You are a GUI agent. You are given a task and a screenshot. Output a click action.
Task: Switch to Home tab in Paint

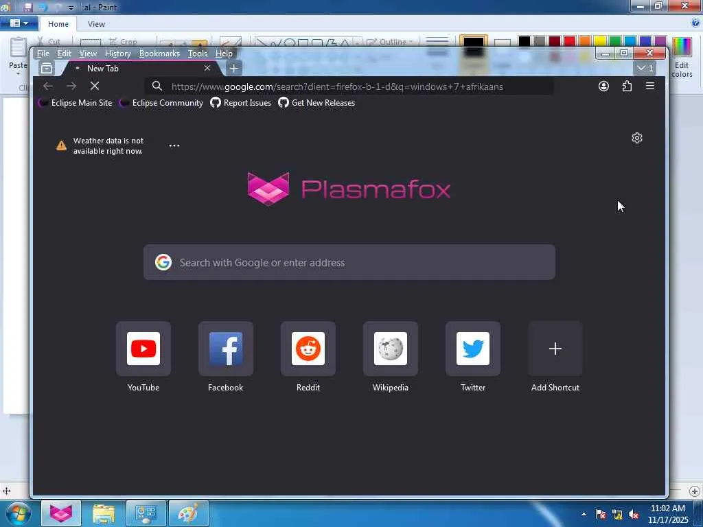click(x=58, y=24)
